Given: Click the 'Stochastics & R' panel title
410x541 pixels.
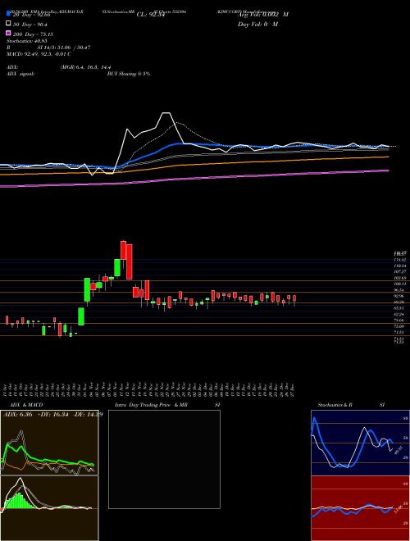Looking at the screenshot, I should tap(335, 405).
